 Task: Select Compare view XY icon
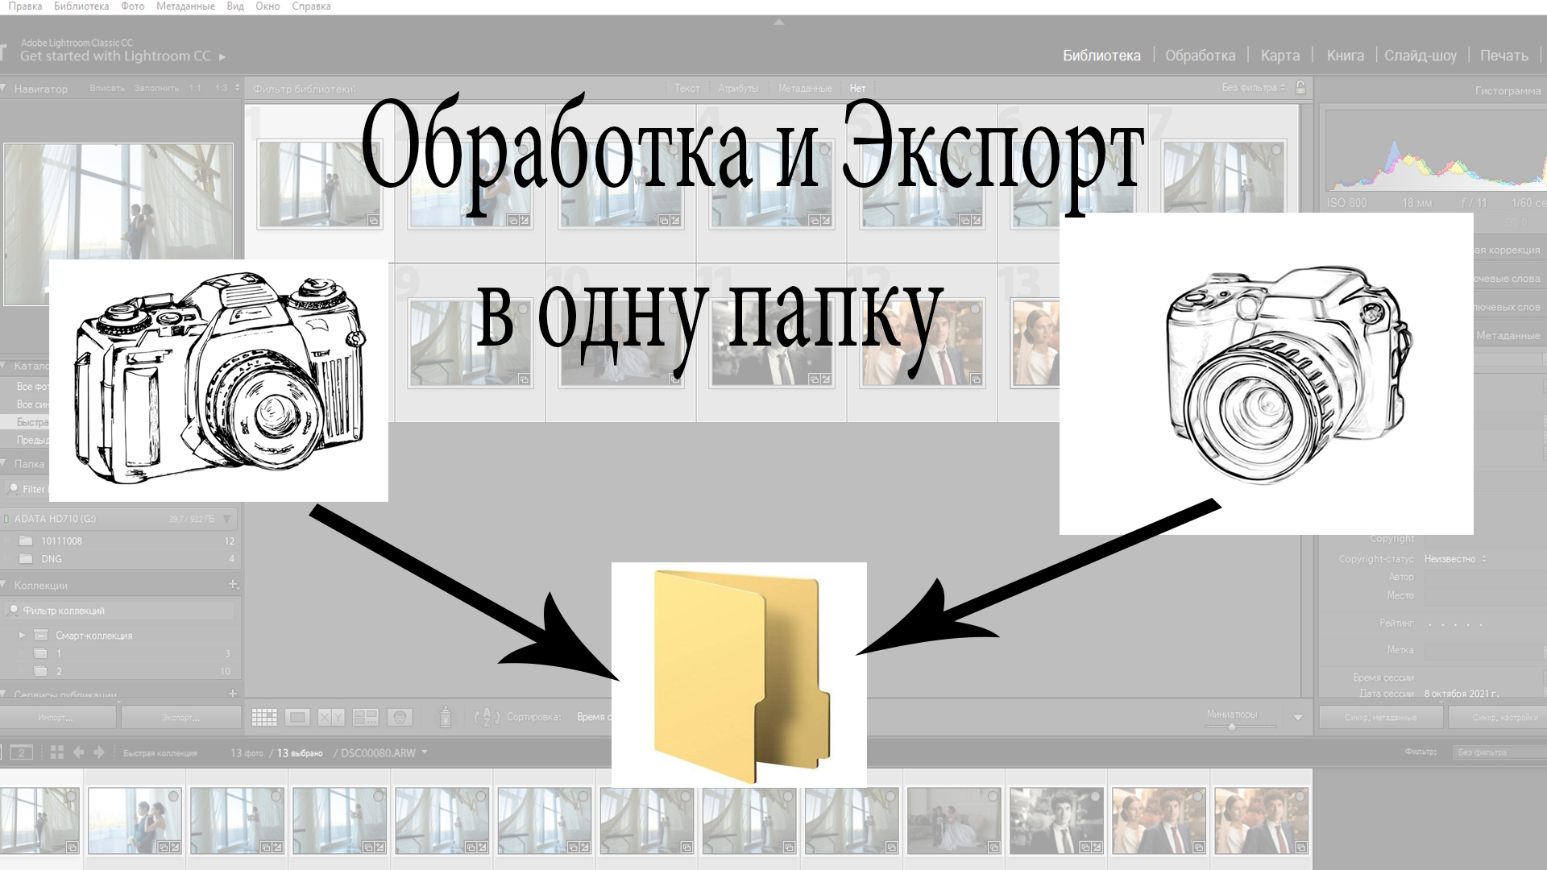click(331, 717)
